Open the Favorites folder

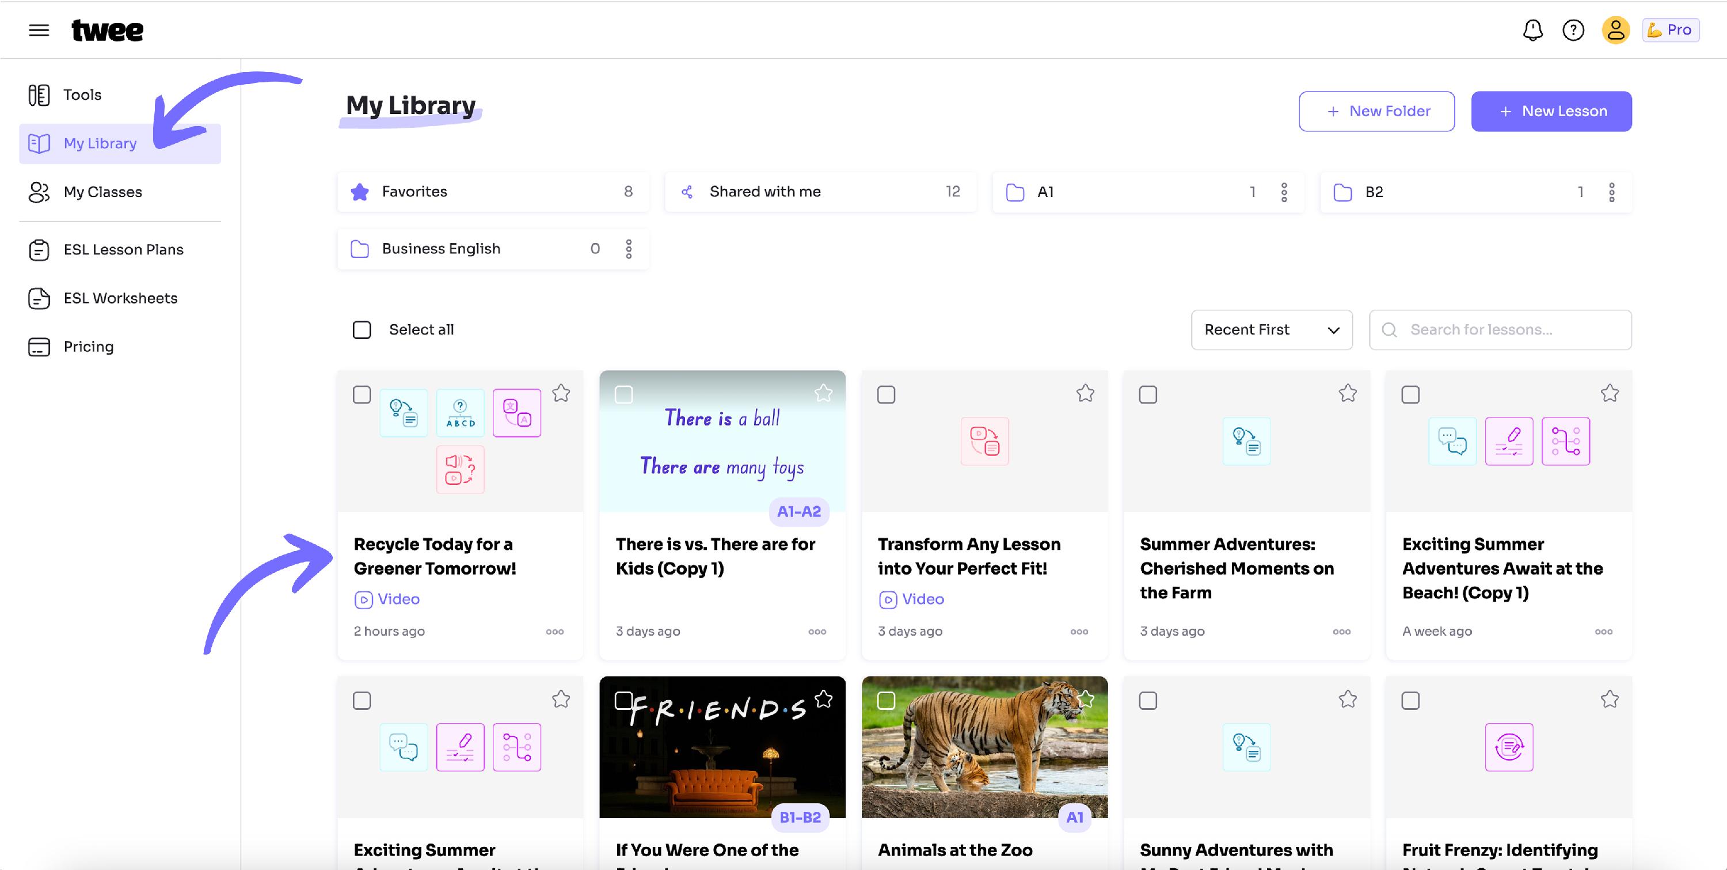tap(493, 192)
